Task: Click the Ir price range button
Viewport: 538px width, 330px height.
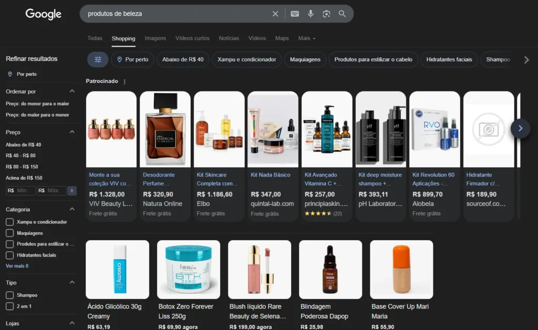Action: [x=72, y=191]
